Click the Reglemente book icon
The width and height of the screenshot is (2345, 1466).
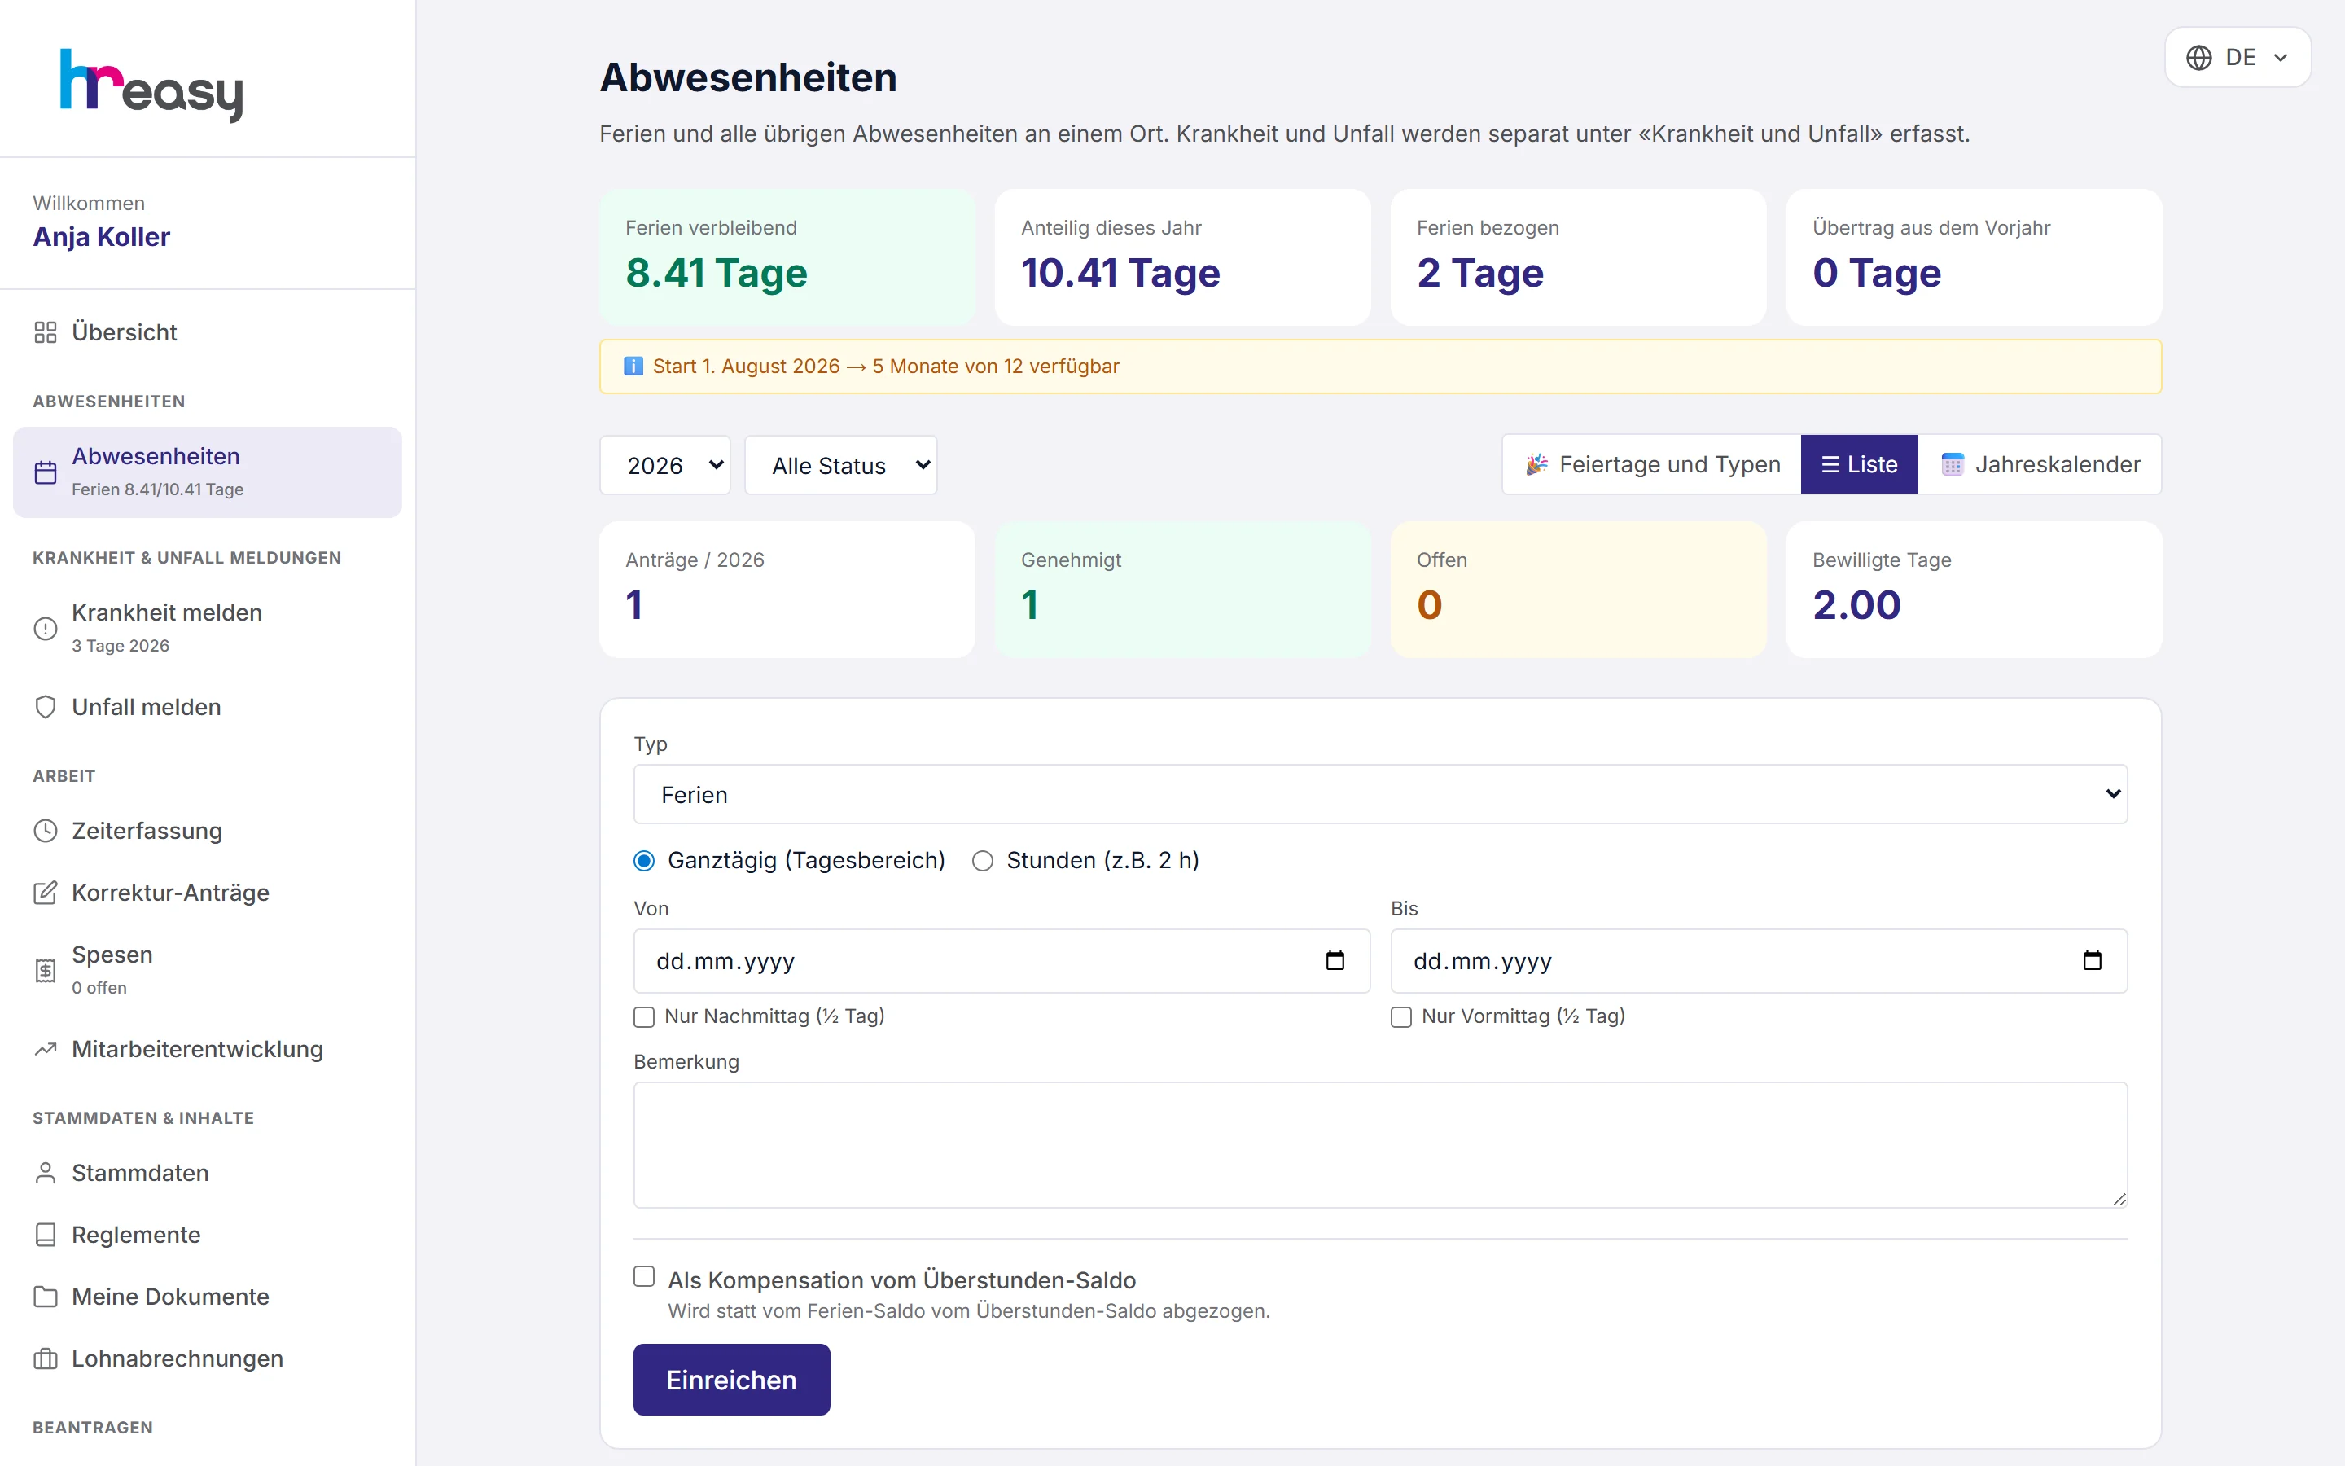46,1236
